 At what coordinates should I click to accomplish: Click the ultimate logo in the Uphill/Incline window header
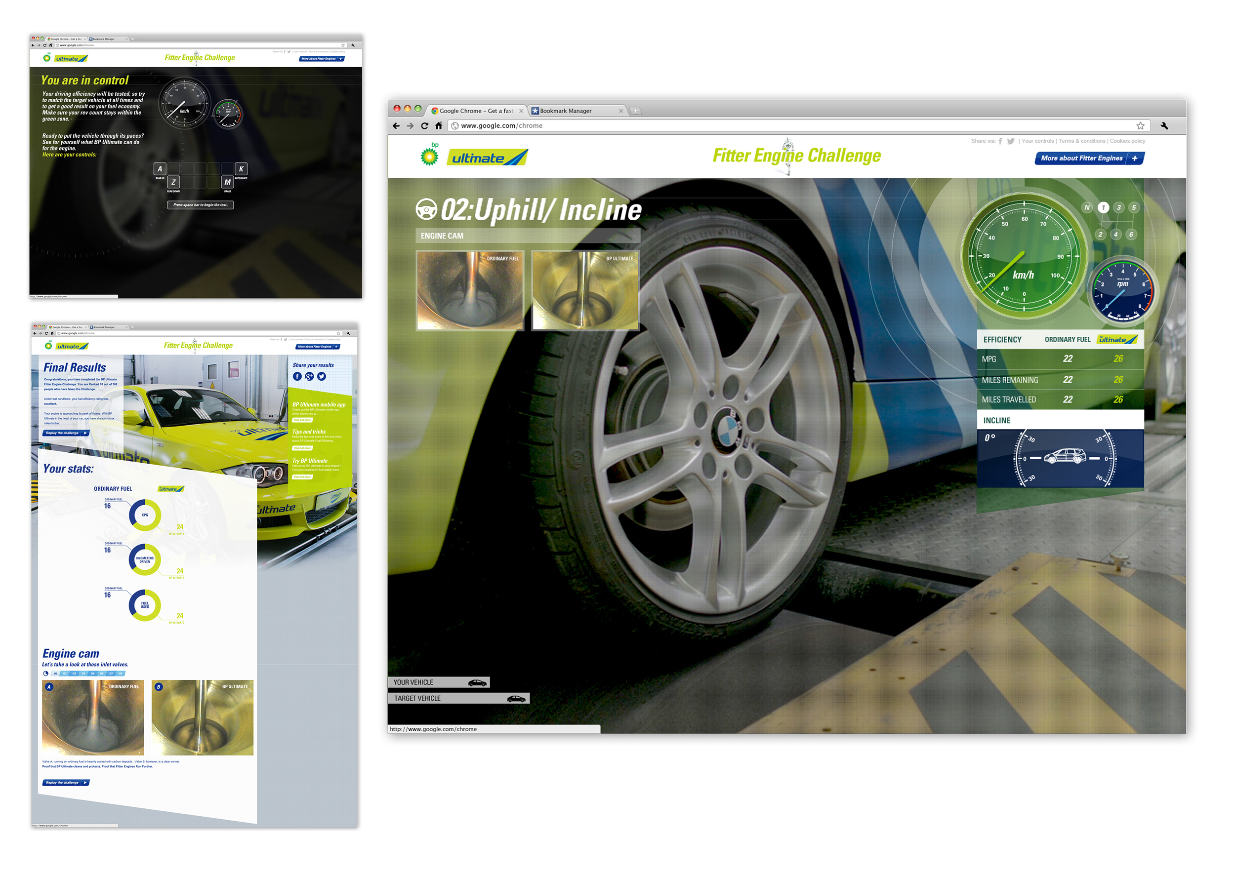(x=488, y=158)
